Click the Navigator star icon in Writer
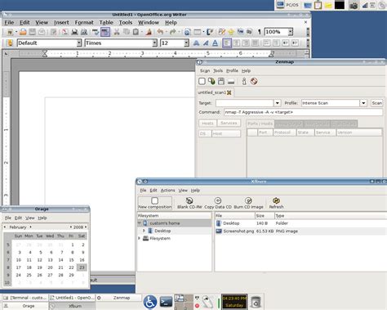The image size is (387, 310). tap(231, 32)
